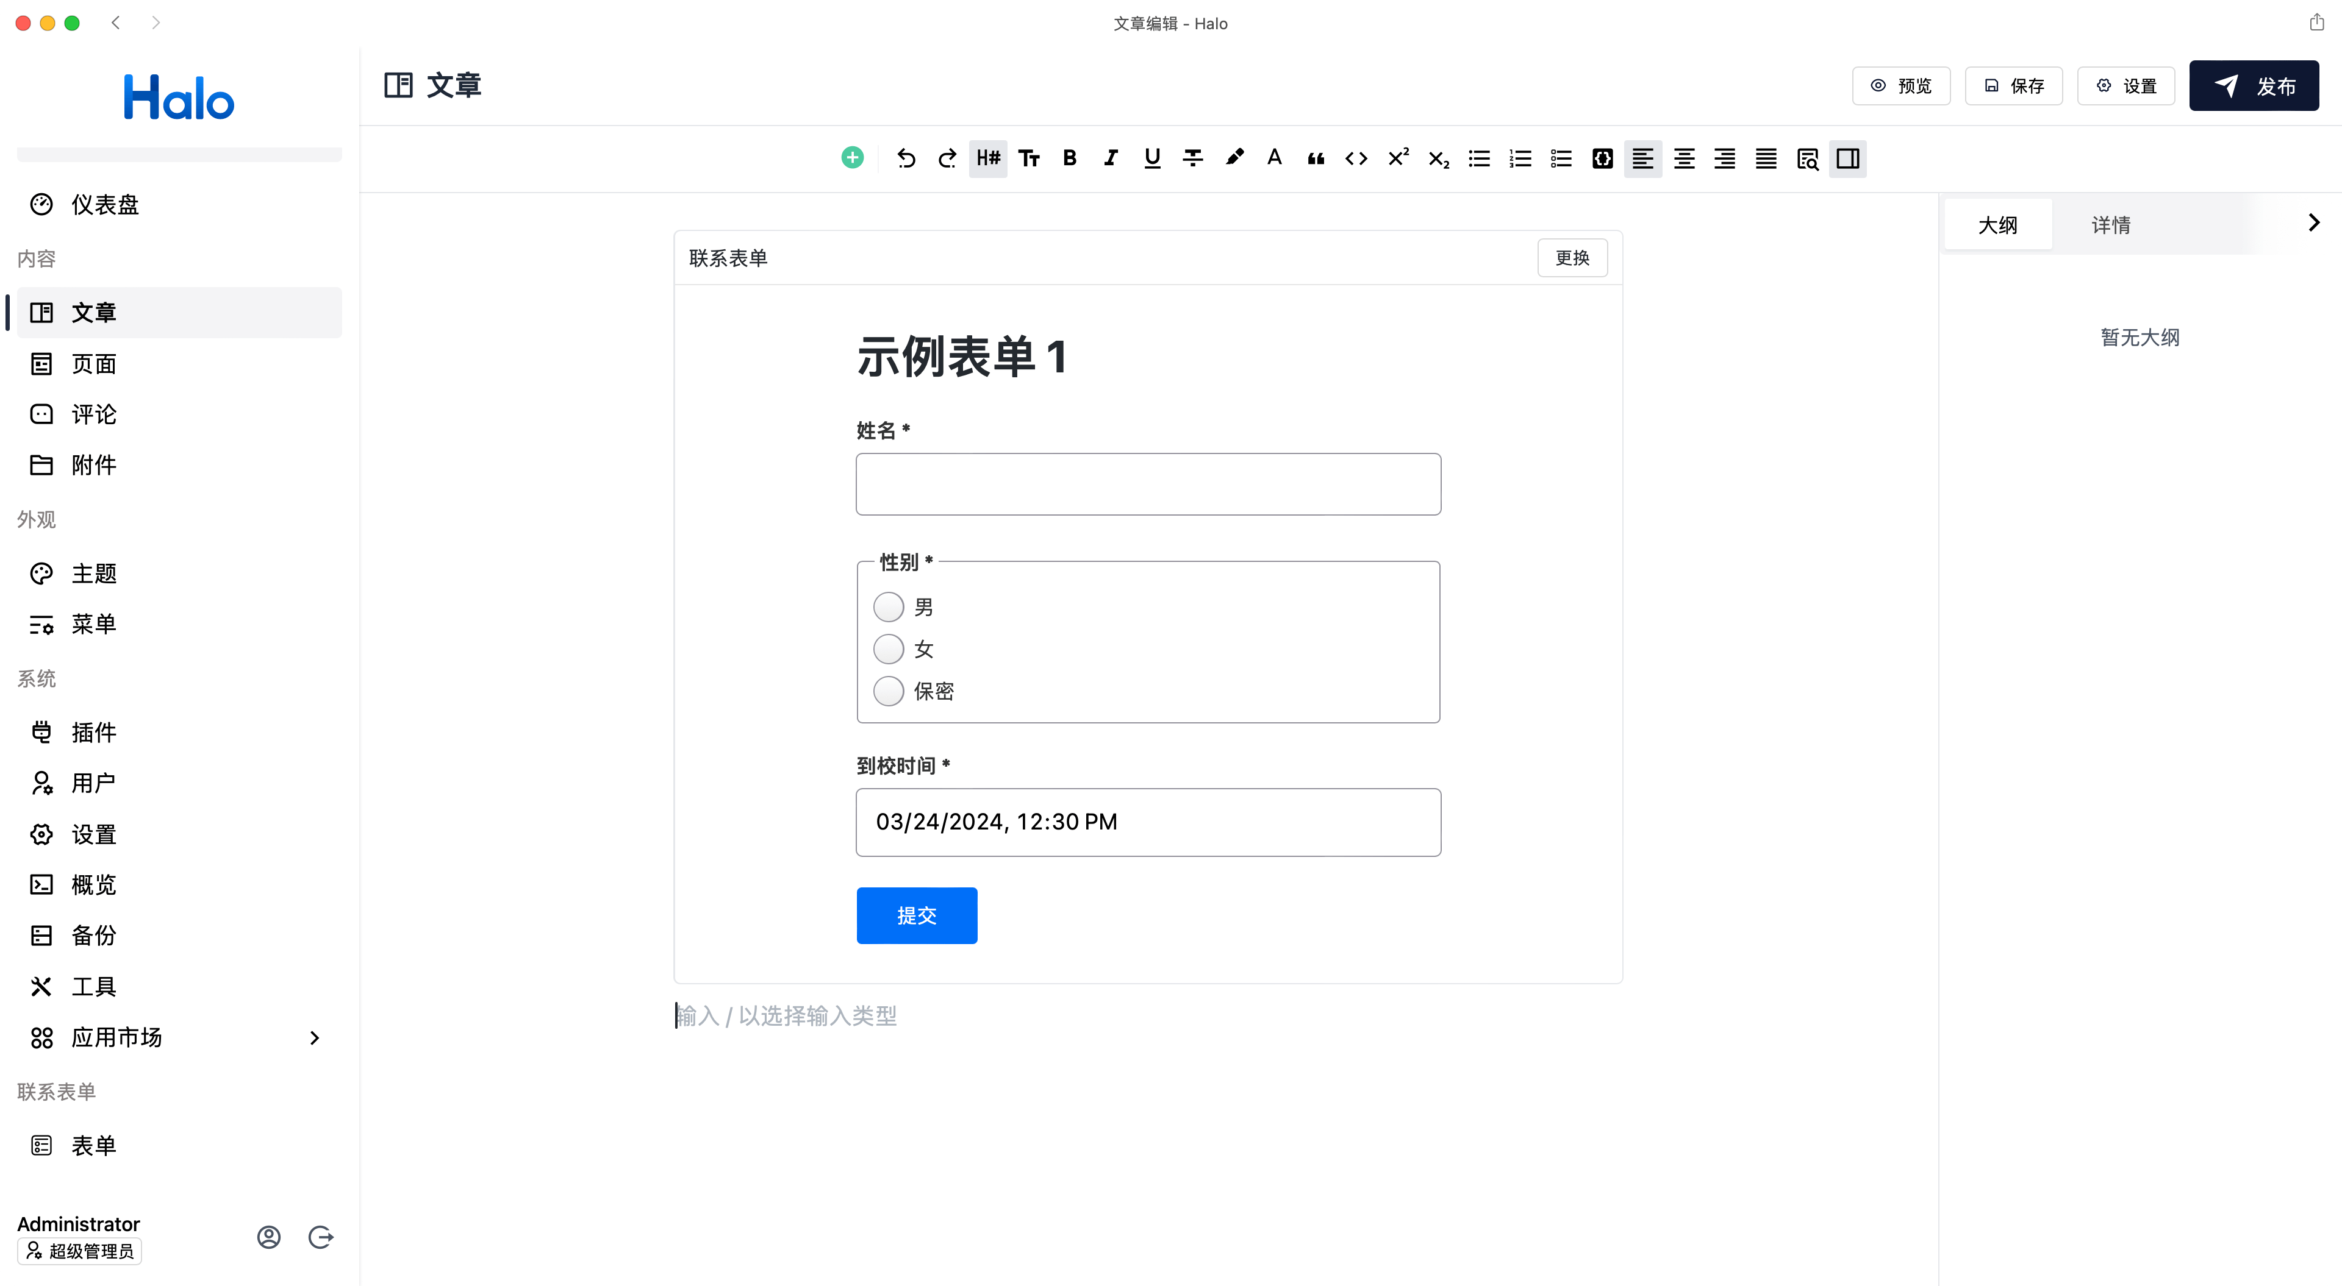The width and height of the screenshot is (2342, 1286).
Task: Click the 发布 publish button
Action: (x=2254, y=85)
